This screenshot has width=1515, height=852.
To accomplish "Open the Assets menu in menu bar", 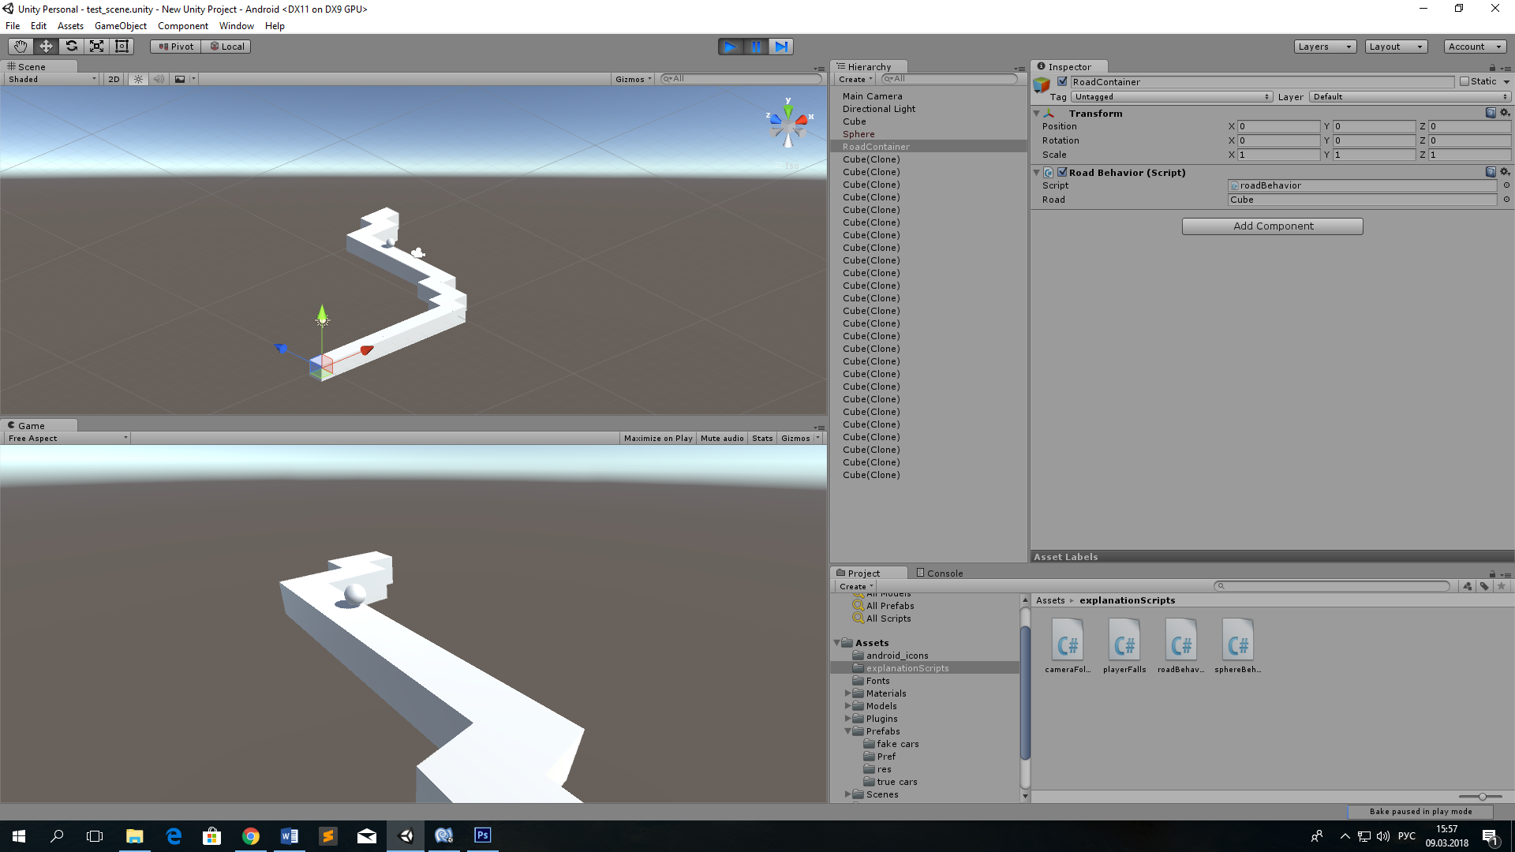I will click(69, 25).
